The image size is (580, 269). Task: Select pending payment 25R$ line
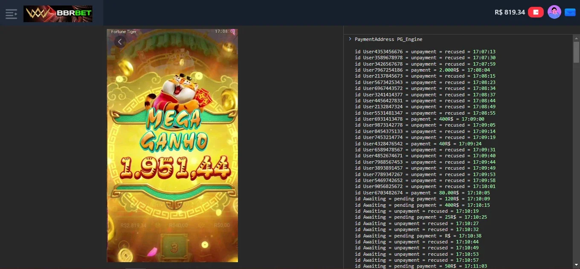click(x=421, y=217)
